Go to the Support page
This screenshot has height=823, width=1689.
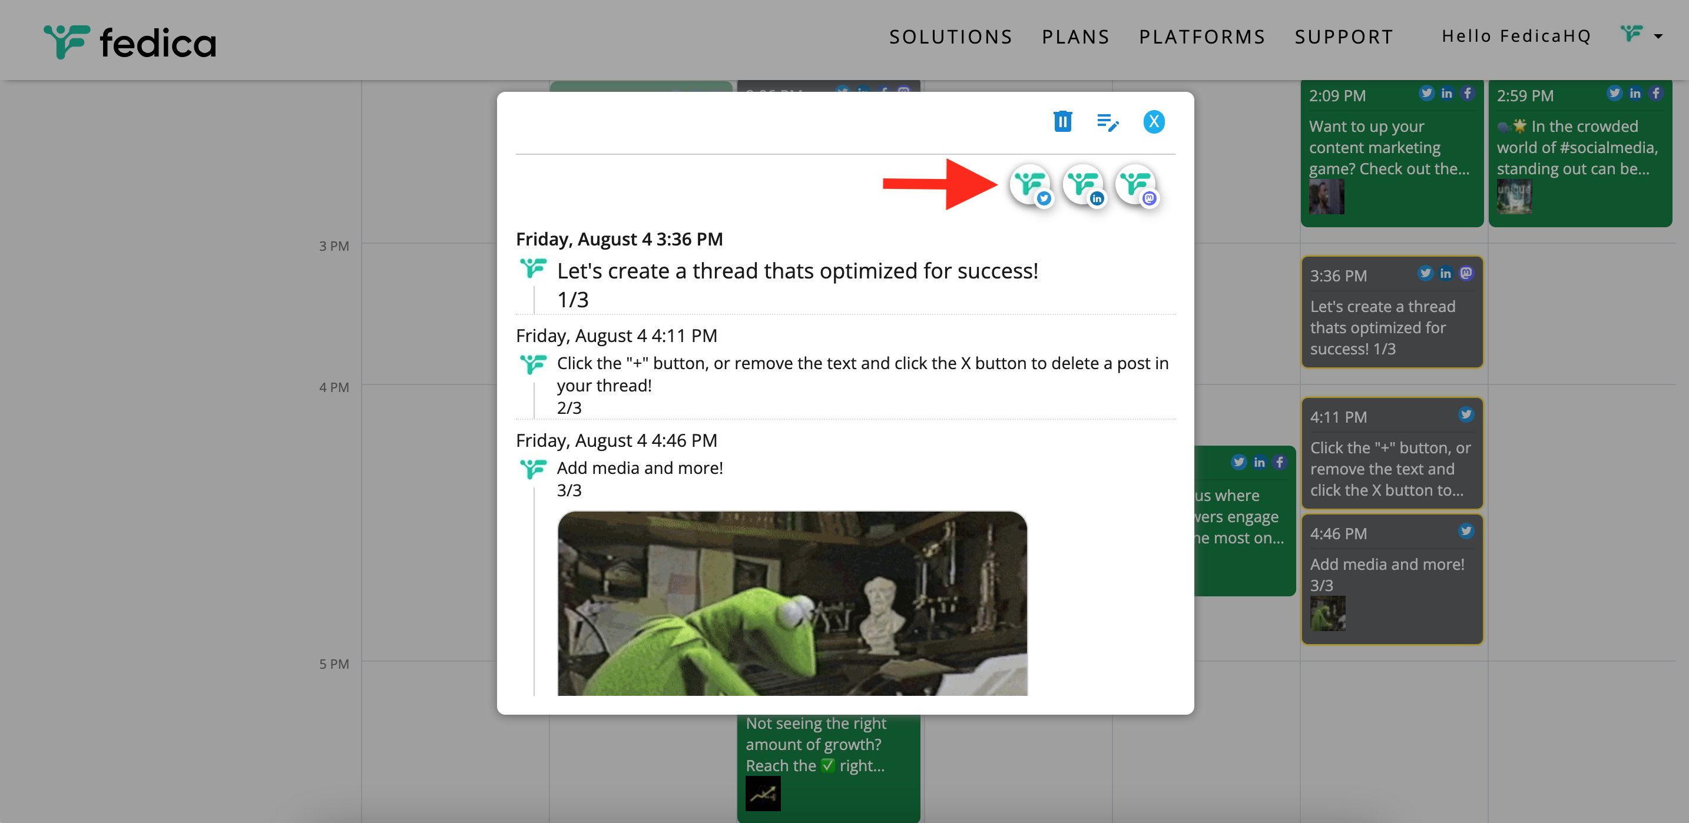click(x=1343, y=36)
